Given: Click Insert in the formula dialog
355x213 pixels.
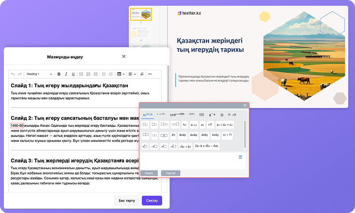Looking at the screenshot, I should point(149,173).
